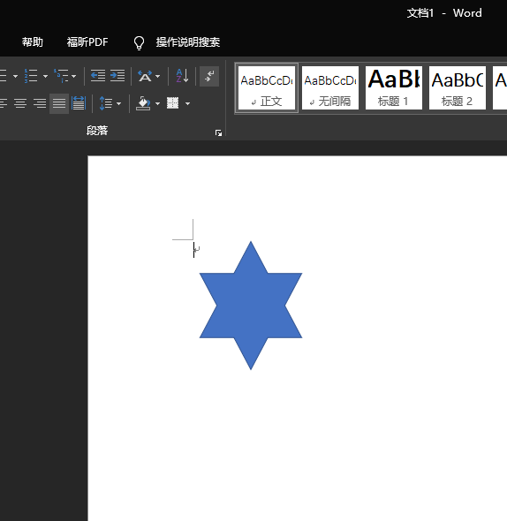Image resolution: width=507 pixels, height=521 pixels.
Task: Toggle justify alignment button
Action: 59,103
